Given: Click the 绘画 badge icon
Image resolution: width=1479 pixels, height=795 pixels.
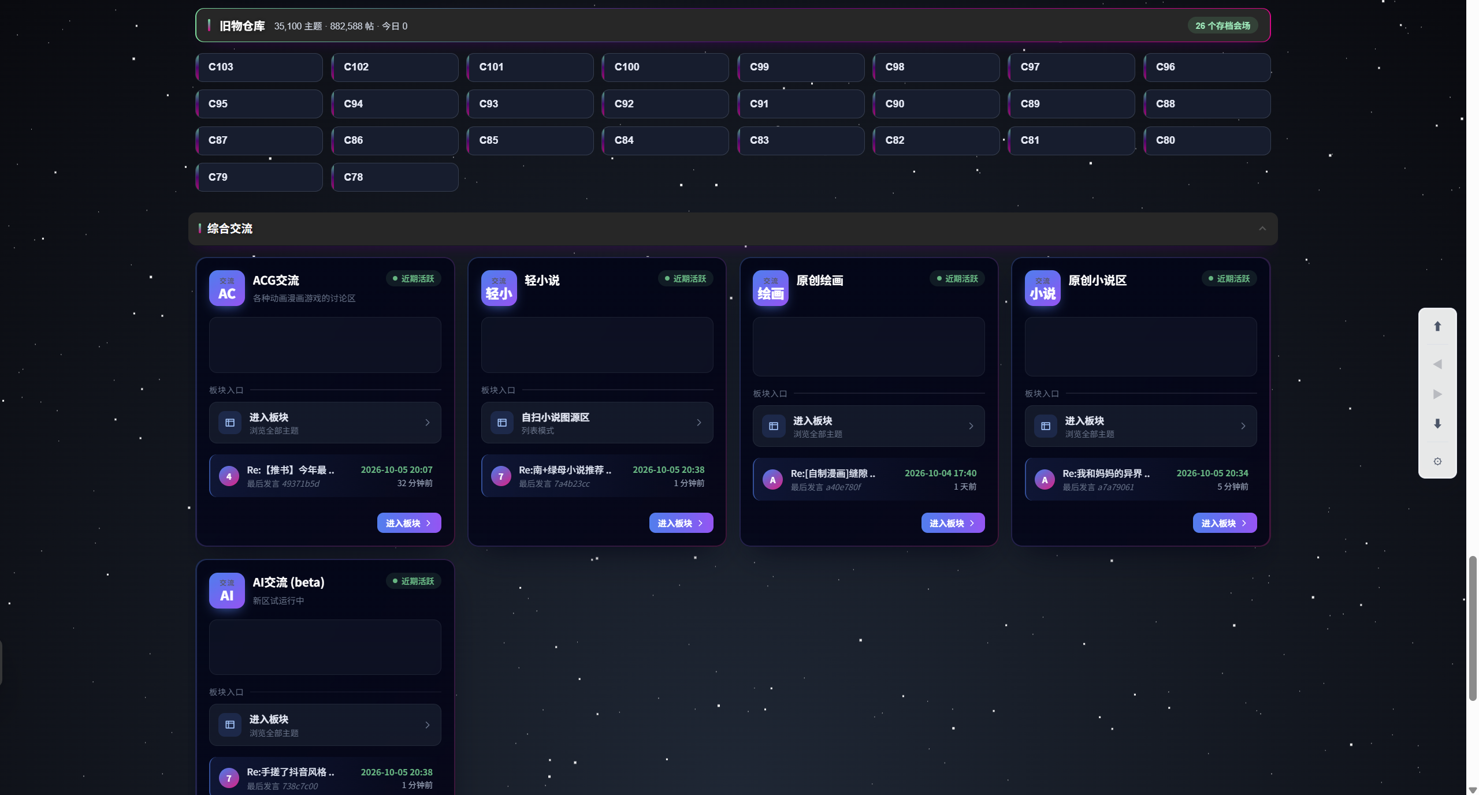Looking at the screenshot, I should tap(771, 288).
